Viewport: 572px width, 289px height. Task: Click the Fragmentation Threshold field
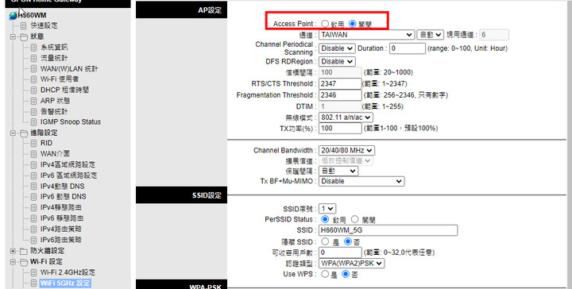[340, 95]
